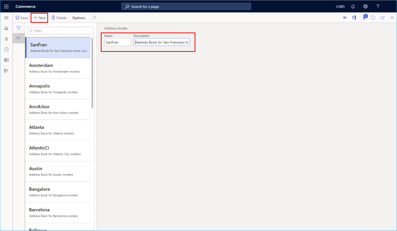The width and height of the screenshot is (397, 231).
Task: Open Workspaces icon in the sidebar
Action: [6, 60]
